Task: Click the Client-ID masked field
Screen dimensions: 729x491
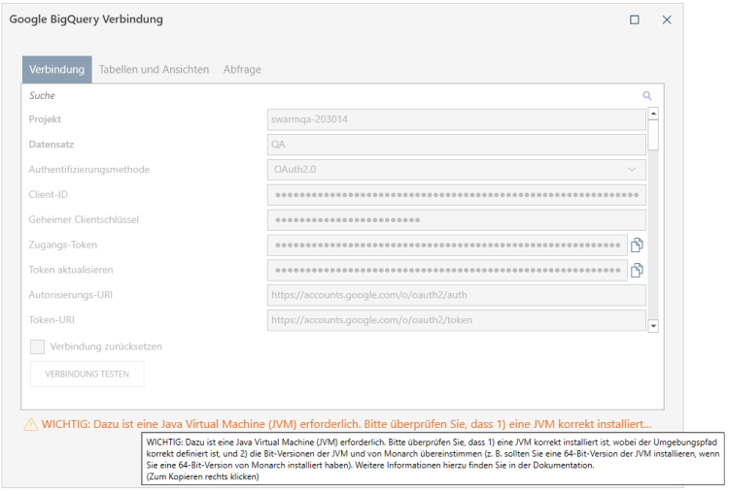Action: [457, 194]
